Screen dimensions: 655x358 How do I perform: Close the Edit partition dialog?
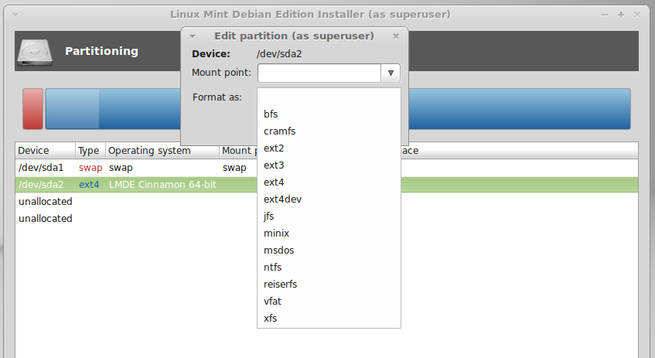pos(396,36)
